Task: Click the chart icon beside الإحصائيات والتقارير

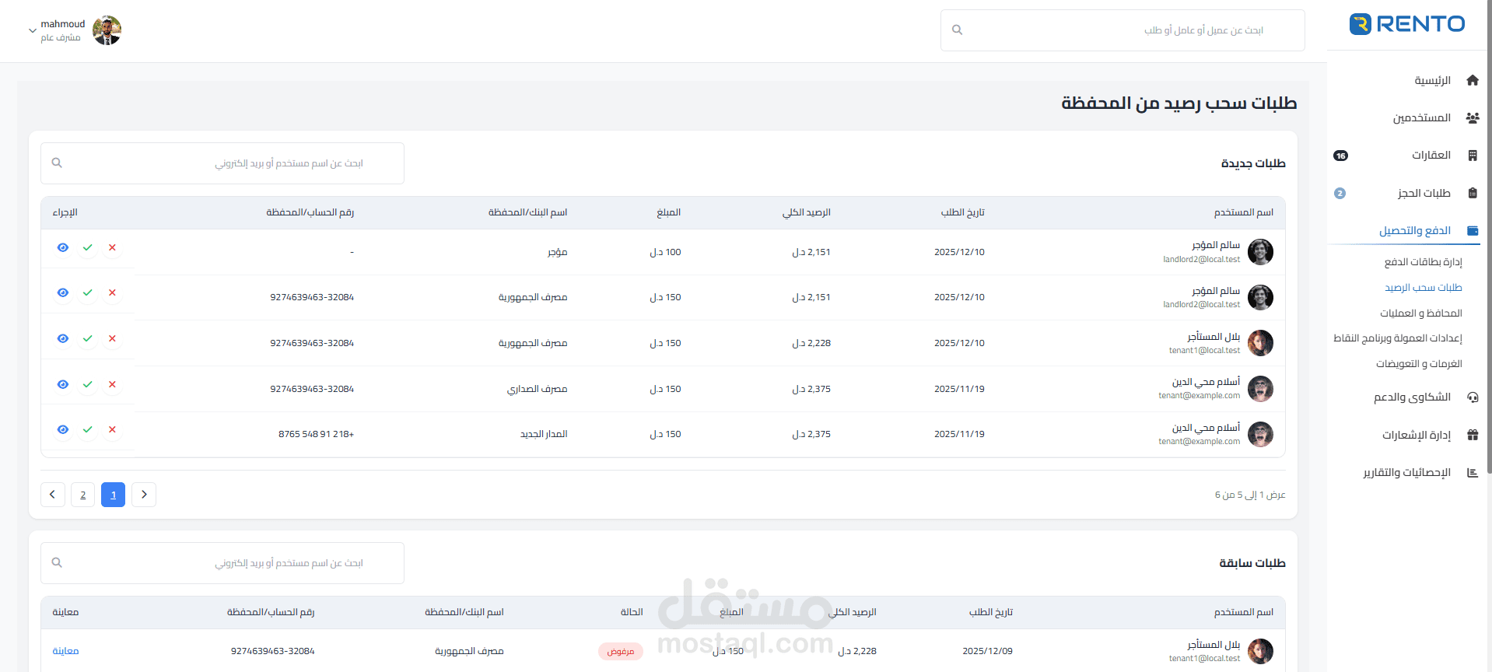Action: pos(1473,473)
